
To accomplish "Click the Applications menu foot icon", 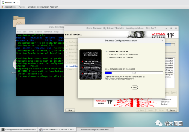I will point(2,7).
